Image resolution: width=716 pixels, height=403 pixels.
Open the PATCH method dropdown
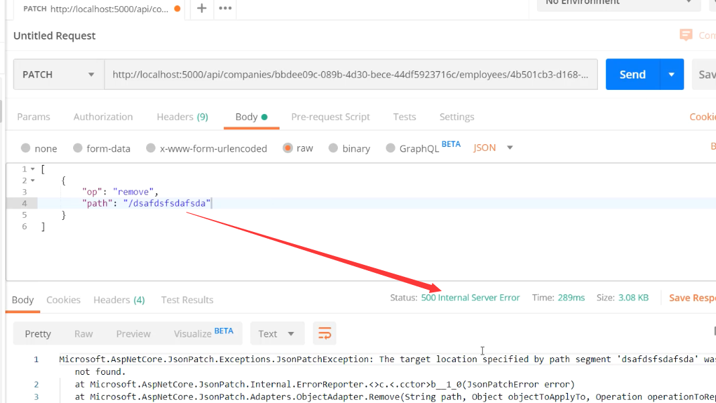(58, 74)
